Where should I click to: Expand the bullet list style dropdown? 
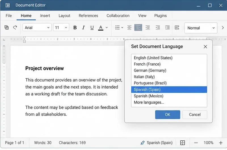[x=122, y=28]
